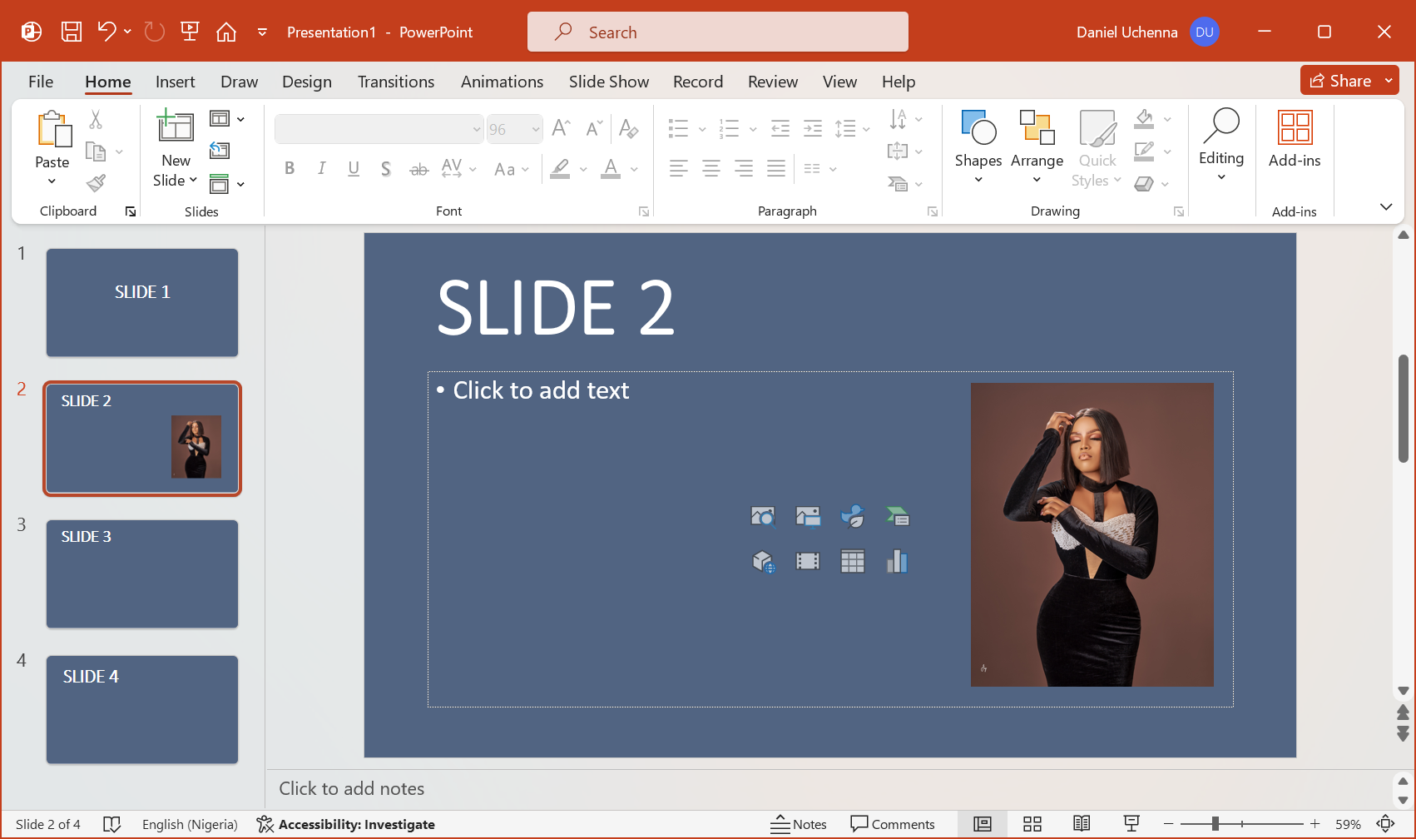1416x839 pixels.
Task: Enable strikethrough on selected text
Action: [418, 168]
